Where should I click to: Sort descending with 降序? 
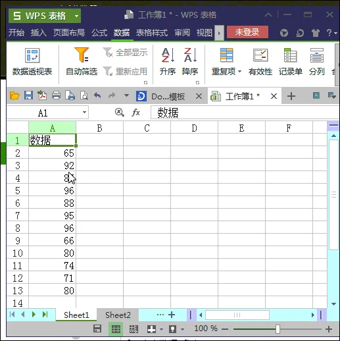[x=190, y=62]
